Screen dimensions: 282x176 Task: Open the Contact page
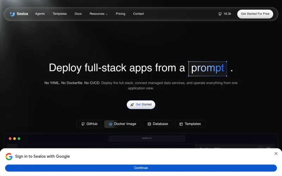click(139, 14)
